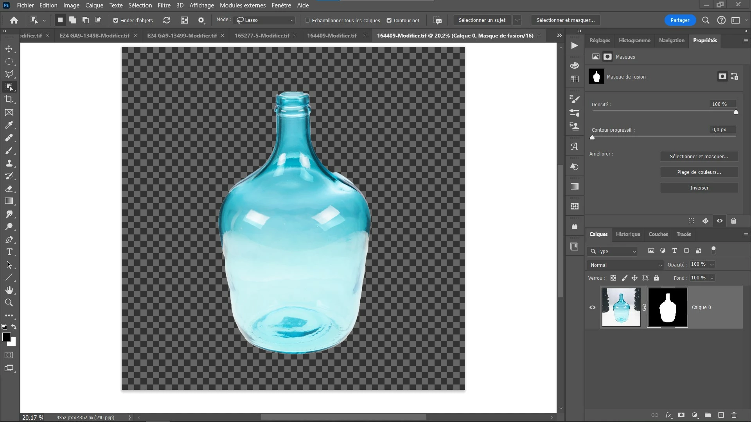Switch to the Historique tab
The image size is (751, 422).
click(628, 234)
